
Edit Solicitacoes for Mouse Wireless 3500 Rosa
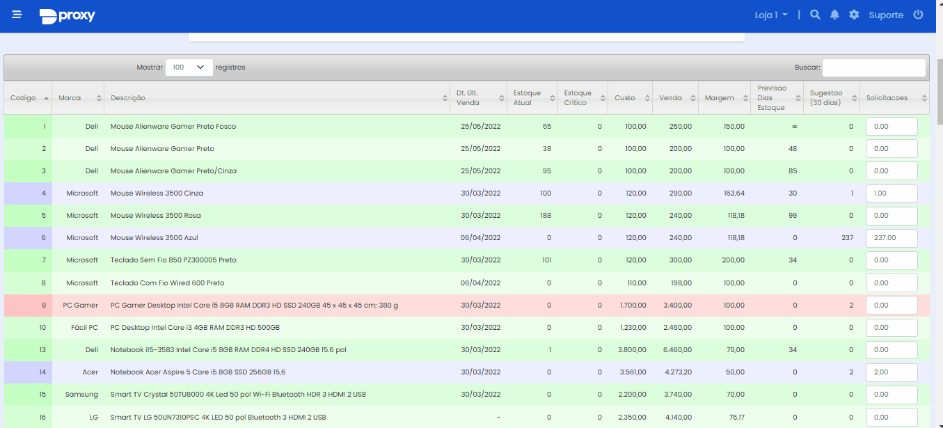point(892,216)
